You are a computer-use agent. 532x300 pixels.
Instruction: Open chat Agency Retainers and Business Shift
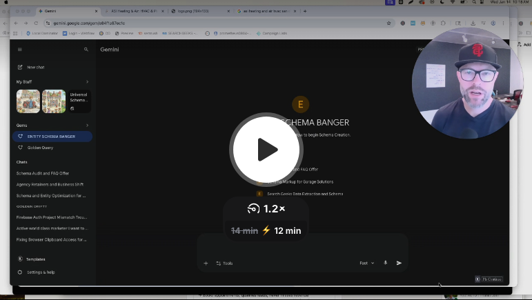[x=50, y=184]
